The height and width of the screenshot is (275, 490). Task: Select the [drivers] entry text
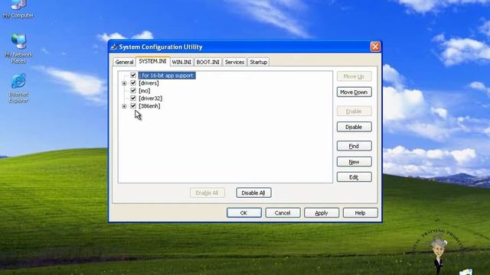149,83
